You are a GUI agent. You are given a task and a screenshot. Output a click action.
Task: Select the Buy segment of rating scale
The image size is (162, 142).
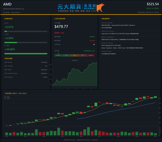pyautogui.click(x=66, y=55)
